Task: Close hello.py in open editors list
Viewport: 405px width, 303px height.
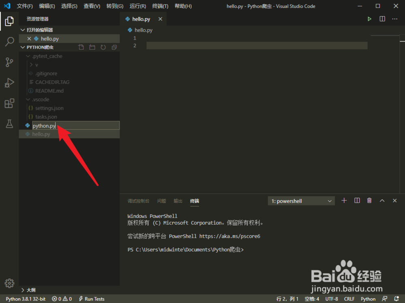Action: (29, 38)
